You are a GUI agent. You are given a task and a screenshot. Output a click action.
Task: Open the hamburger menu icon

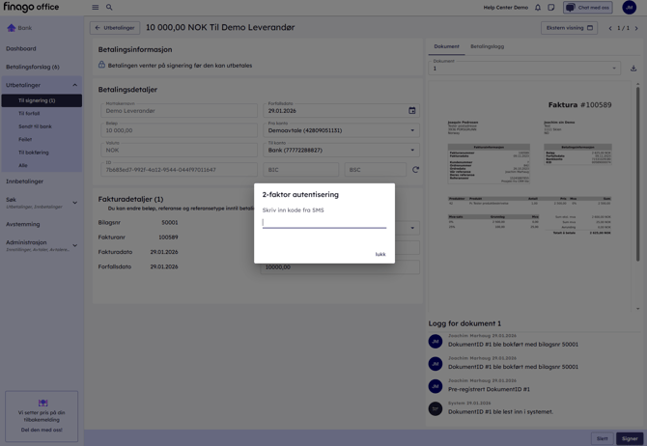(x=96, y=7)
